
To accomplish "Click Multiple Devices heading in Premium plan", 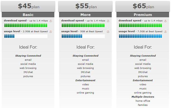I will pyautogui.click(x=143, y=97).
